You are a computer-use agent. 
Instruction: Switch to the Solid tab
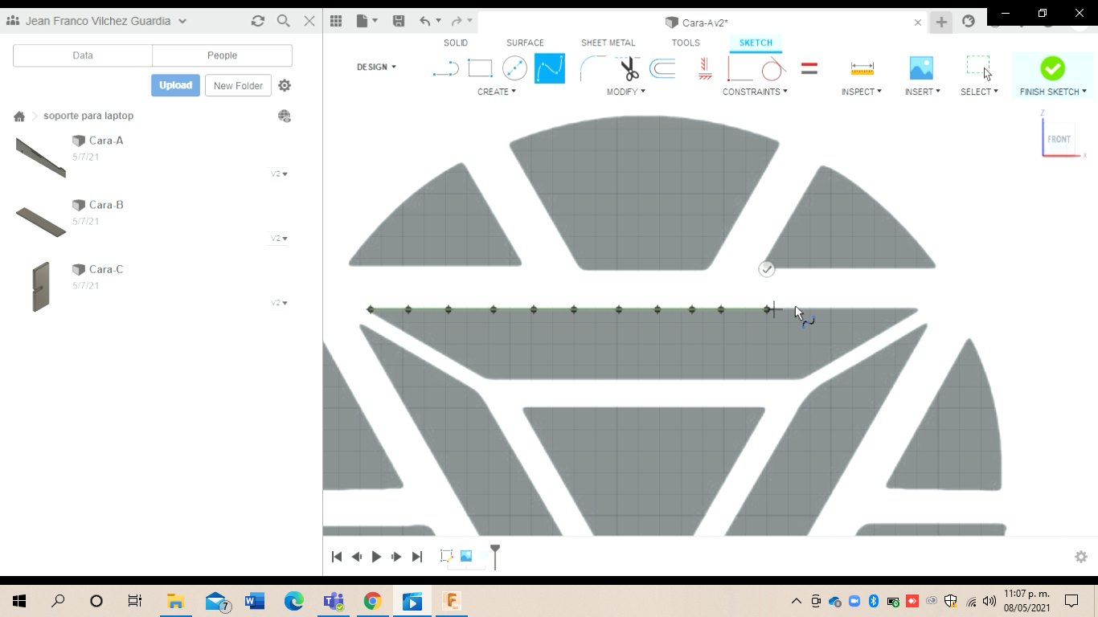[x=456, y=43]
